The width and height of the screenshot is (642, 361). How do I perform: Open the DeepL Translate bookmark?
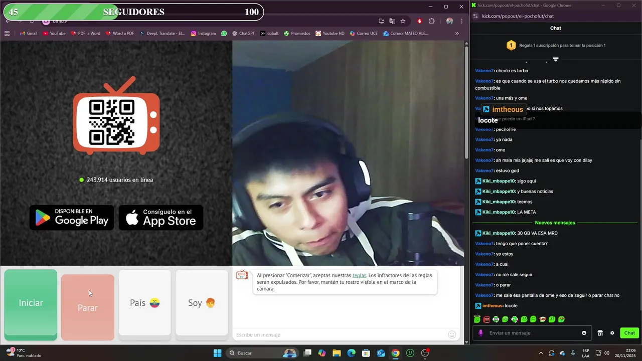pos(163,34)
